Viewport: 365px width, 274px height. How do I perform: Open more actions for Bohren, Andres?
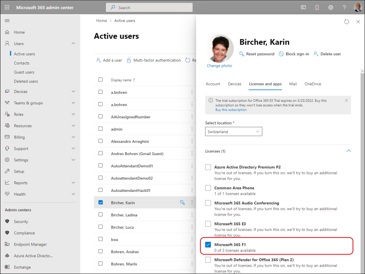(x=192, y=251)
